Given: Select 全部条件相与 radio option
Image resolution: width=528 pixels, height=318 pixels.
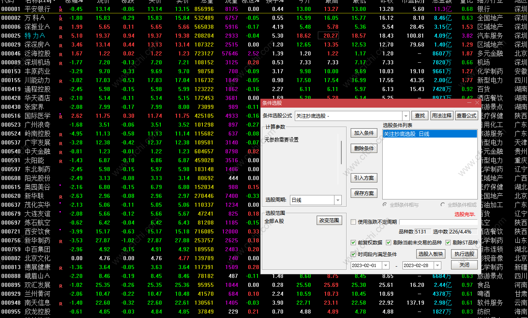Looking at the screenshot, I should [x=385, y=205].
